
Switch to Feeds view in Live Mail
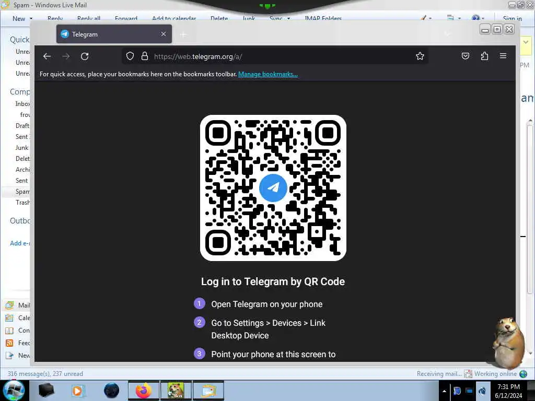(x=18, y=343)
